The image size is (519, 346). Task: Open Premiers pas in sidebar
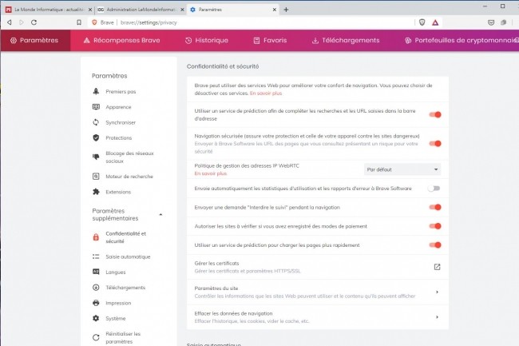(x=121, y=91)
